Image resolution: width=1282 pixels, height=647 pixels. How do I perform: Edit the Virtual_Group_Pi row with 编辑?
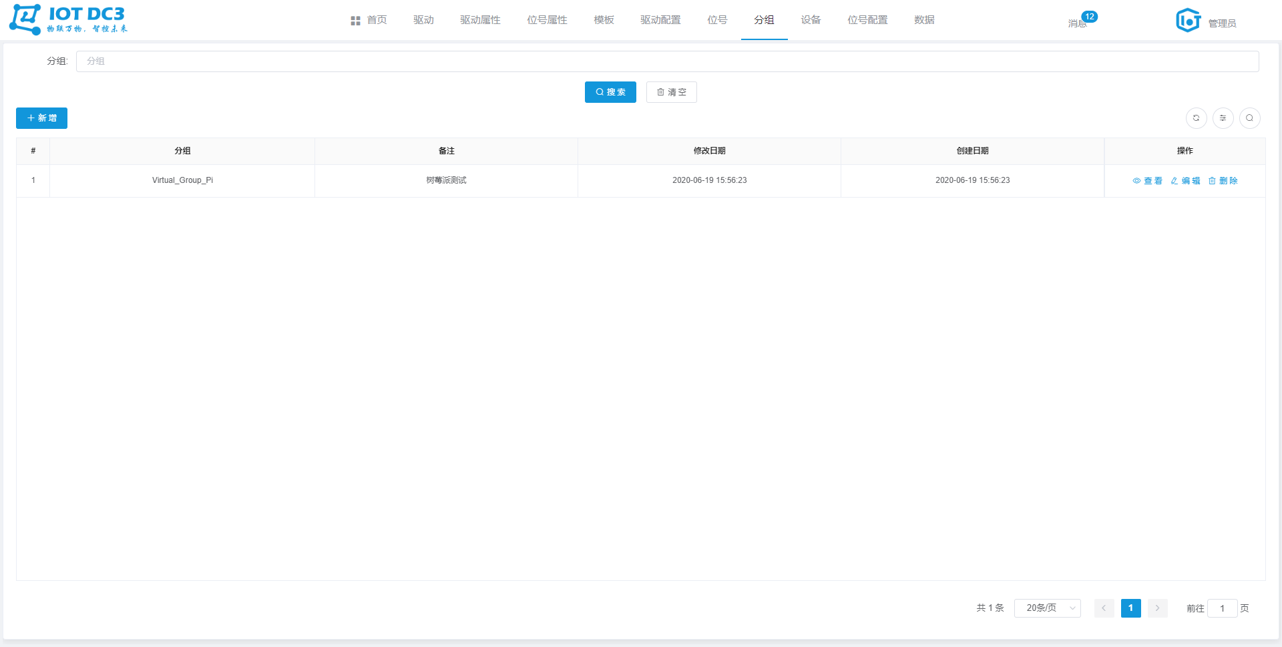(1185, 181)
